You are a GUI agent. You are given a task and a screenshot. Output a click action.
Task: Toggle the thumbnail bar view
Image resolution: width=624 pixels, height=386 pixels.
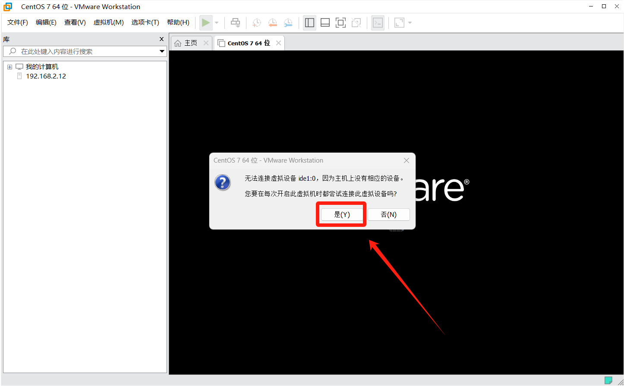(325, 23)
